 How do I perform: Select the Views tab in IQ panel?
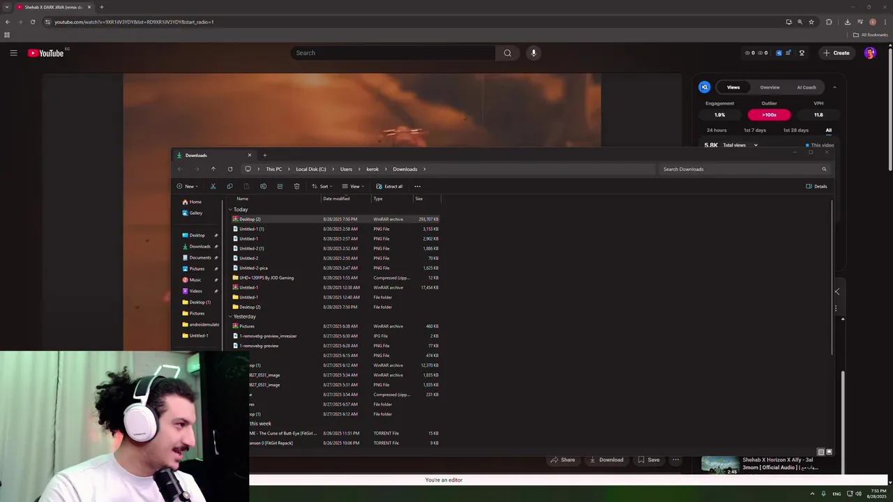pyautogui.click(x=733, y=87)
